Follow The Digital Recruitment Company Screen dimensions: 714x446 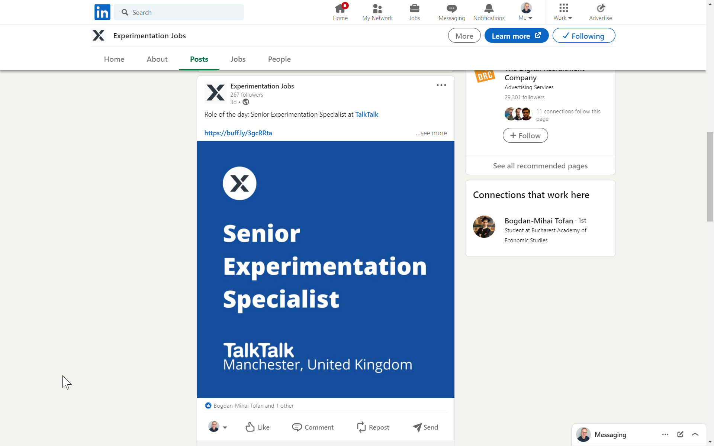point(525,135)
